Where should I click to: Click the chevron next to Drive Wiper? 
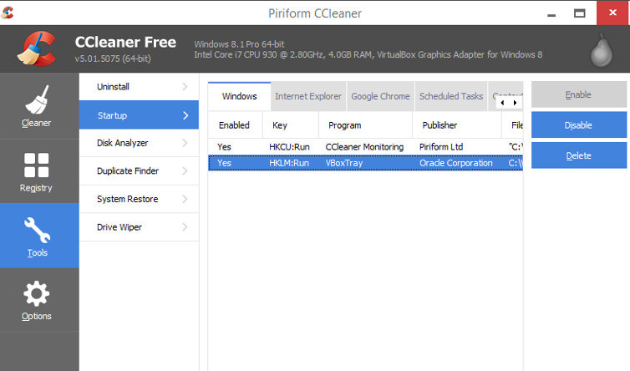tap(185, 227)
